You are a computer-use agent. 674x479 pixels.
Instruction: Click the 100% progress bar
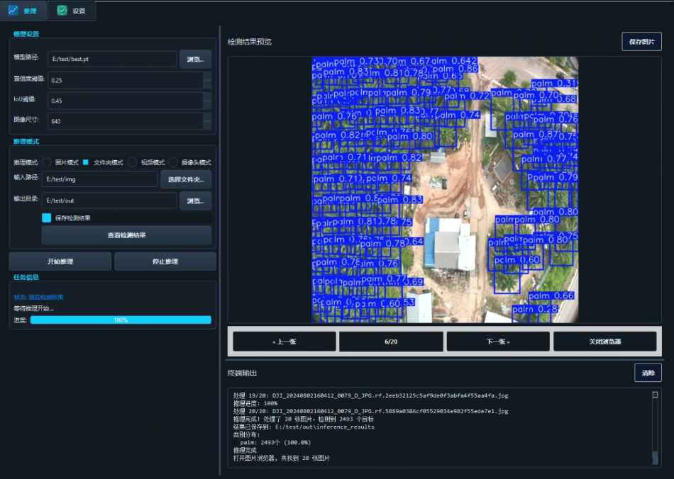pos(121,320)
